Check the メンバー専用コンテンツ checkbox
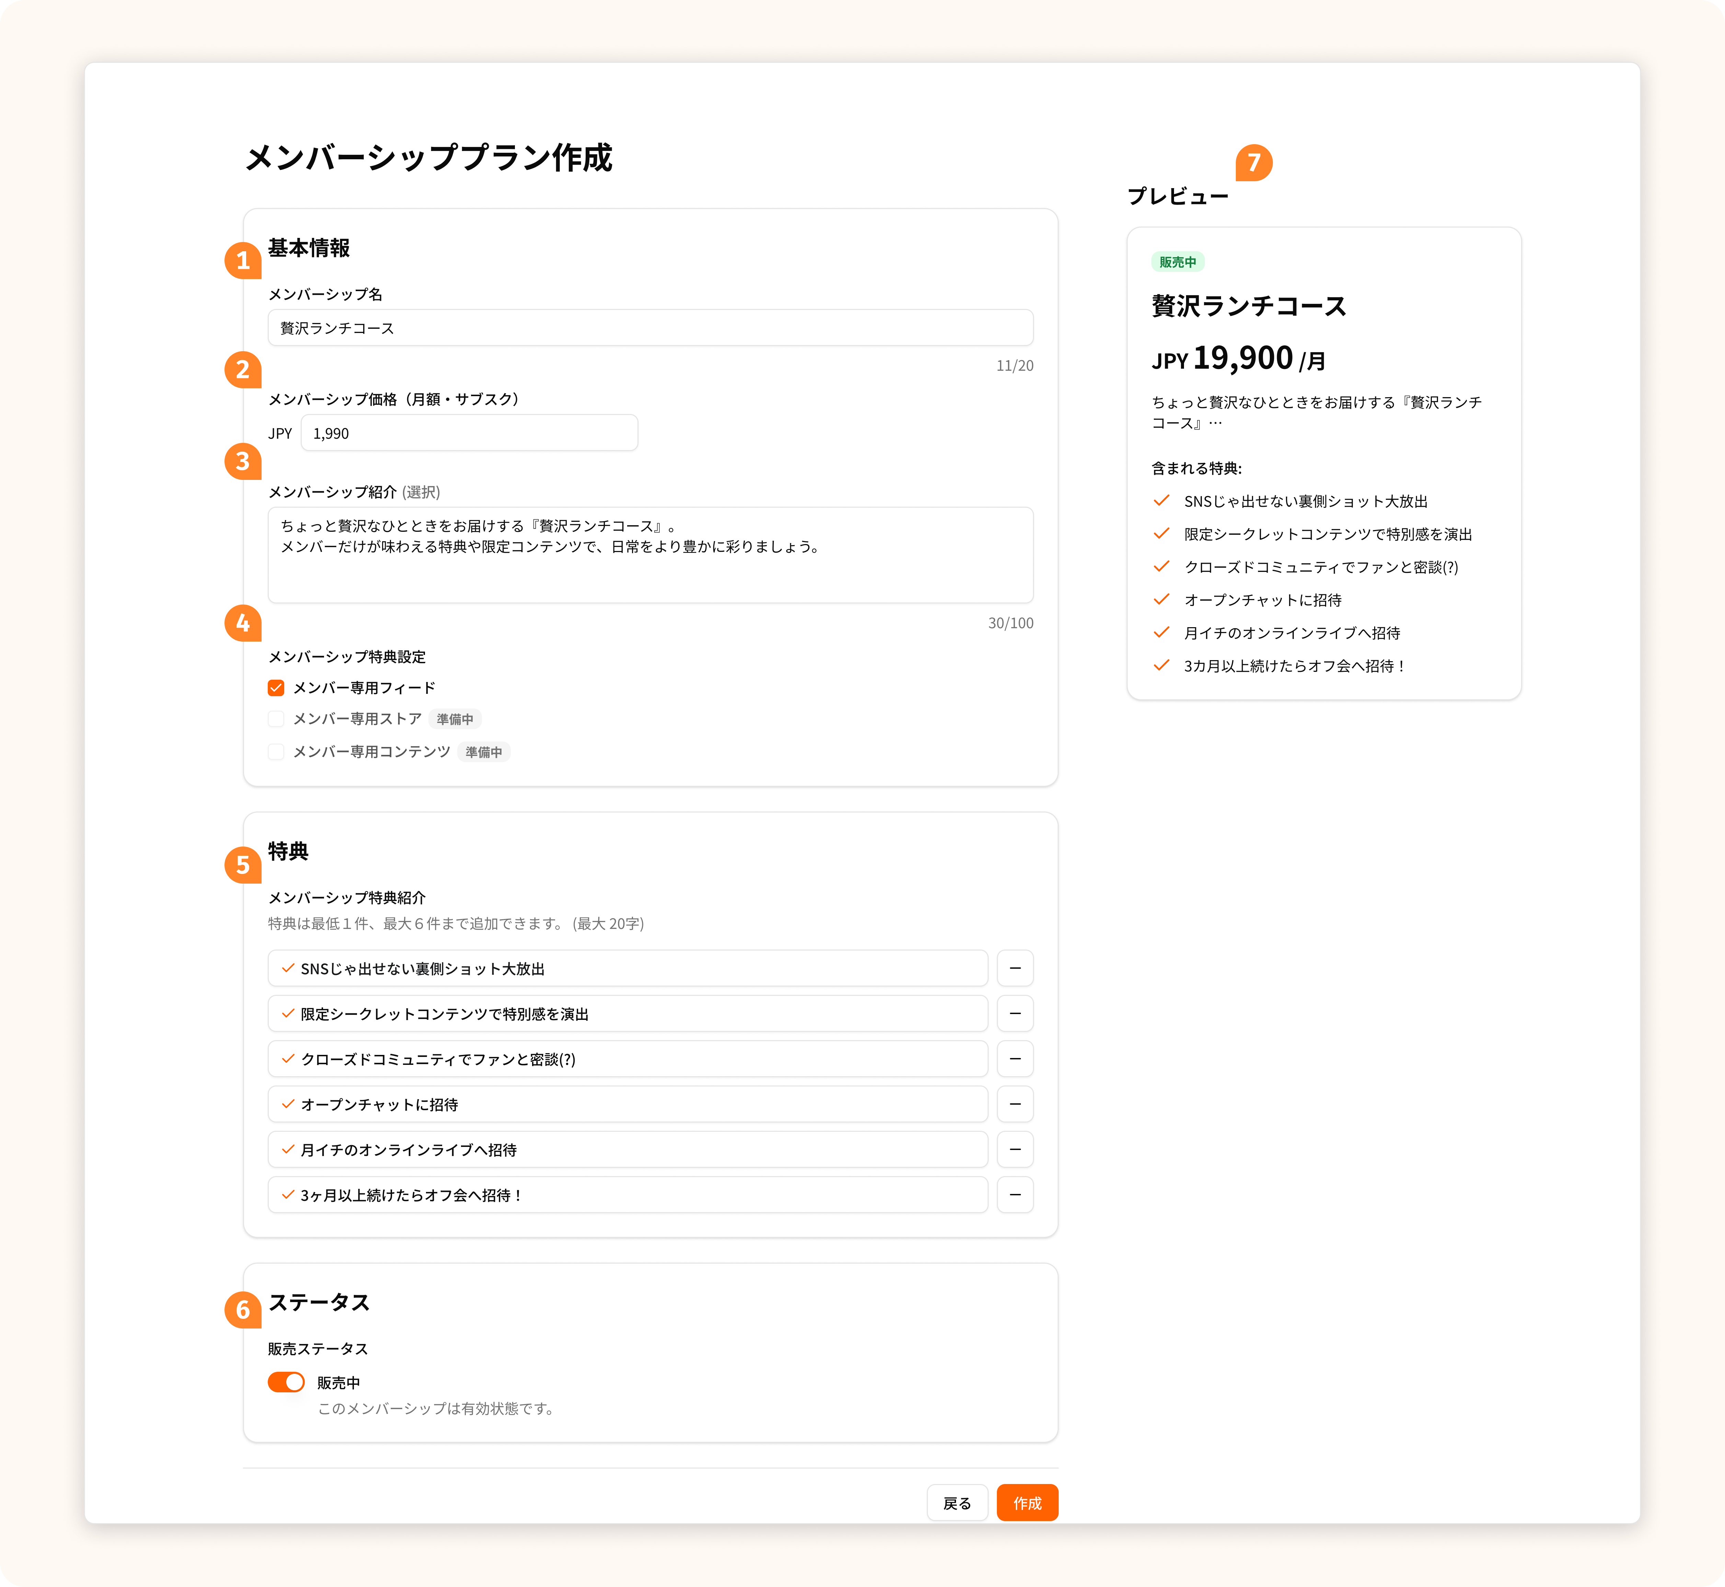 [276, 751]
